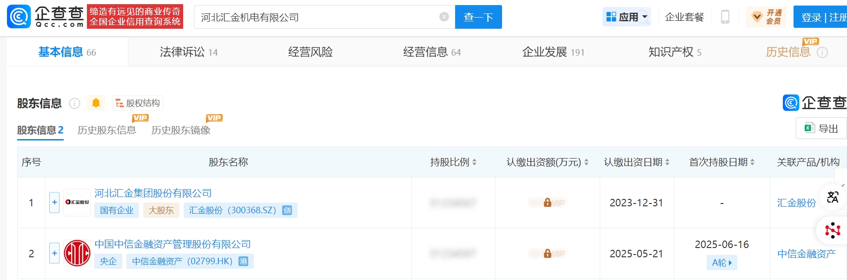Open stock tag 汇金股份（300368.SZ）
The height and width of the screenshot is (280, 847).
pos(240,210)
